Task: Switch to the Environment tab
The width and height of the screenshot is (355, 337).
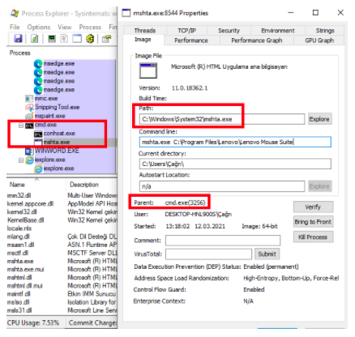Action: (x=278, y=31)
